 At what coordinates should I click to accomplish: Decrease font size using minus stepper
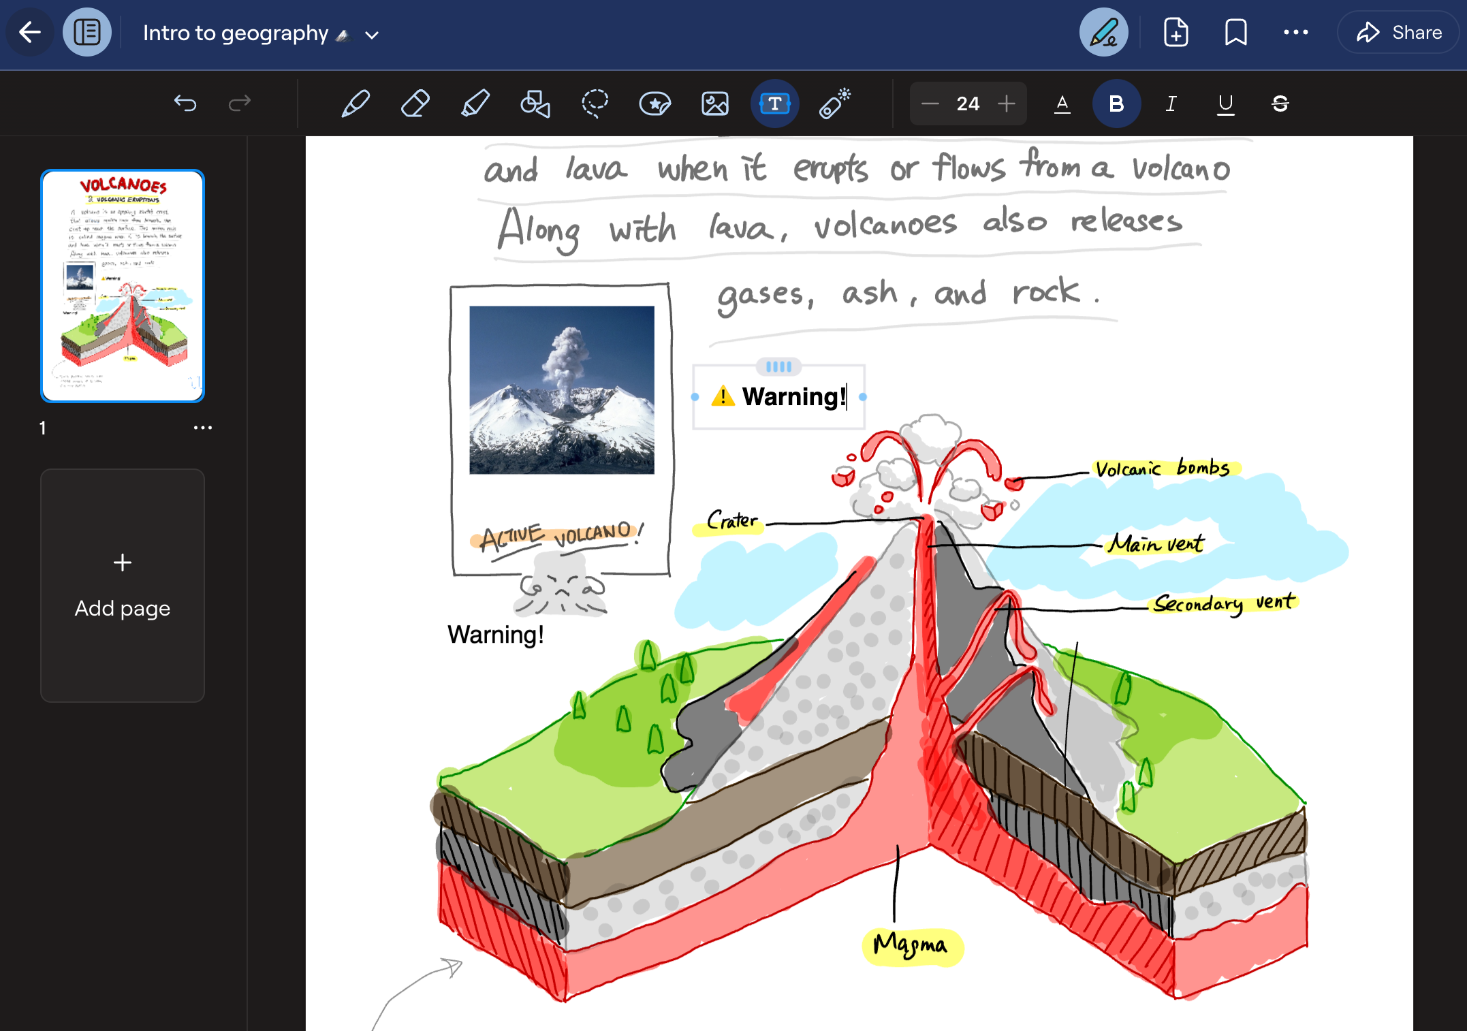pyautogui.click(x=930, y=104)
